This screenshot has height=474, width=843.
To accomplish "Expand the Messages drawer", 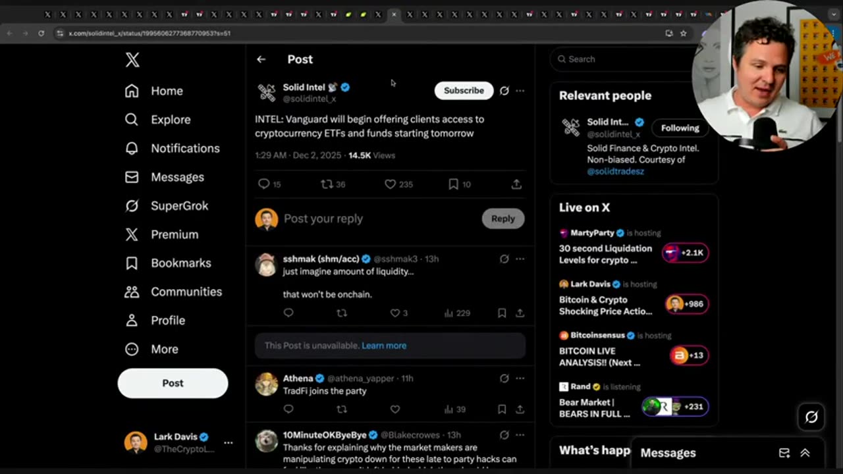I will [x=805, y=453].
